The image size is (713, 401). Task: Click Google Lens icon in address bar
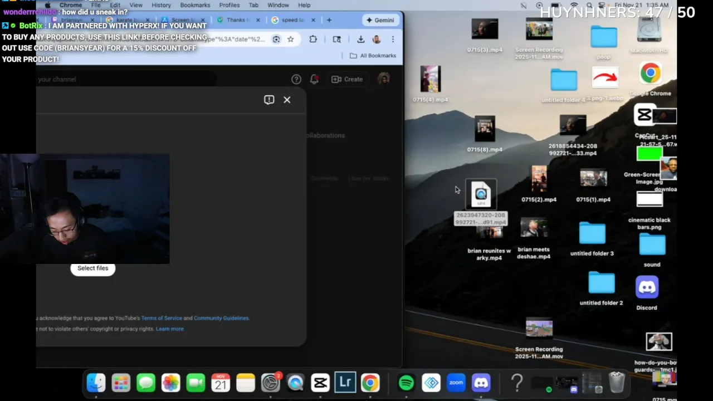coord(276,39)
